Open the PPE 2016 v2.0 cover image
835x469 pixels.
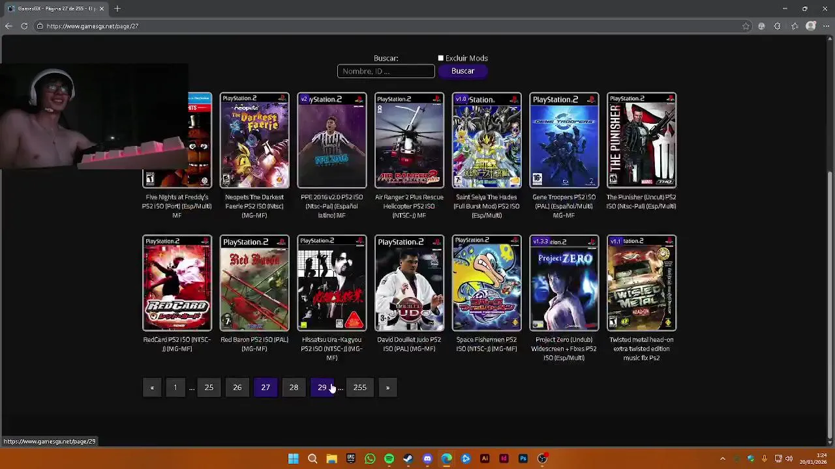coord(332,140)
